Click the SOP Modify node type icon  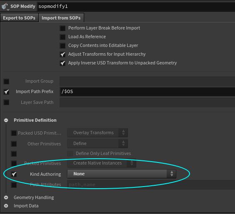coord(5,6)
